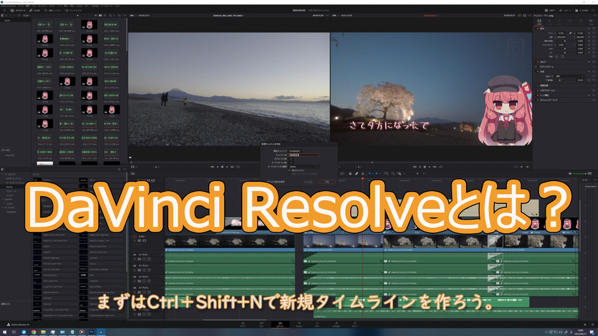Lock the video track V1
Viewport: 598px width, 336px height.
(x=135, y=241)
